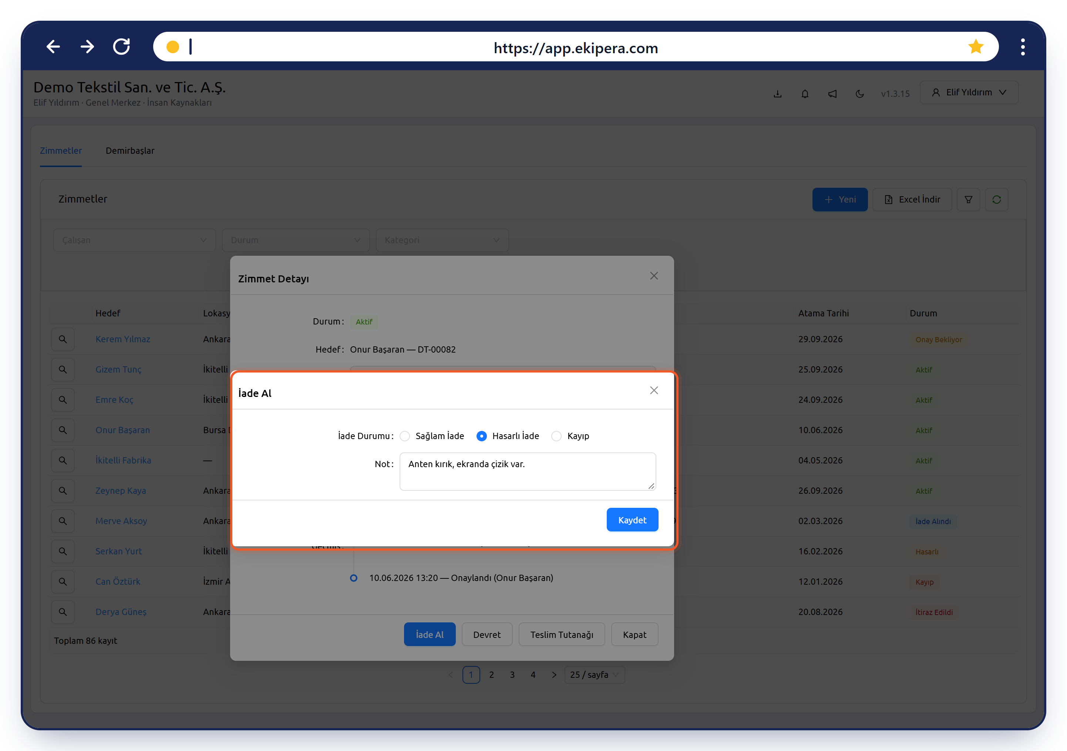Click in the Not text area

[528, 472]
